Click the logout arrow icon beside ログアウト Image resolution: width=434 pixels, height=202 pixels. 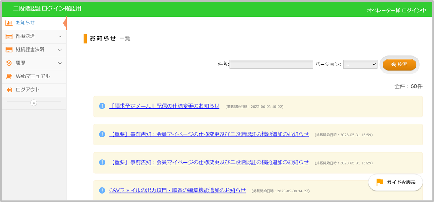9,90
